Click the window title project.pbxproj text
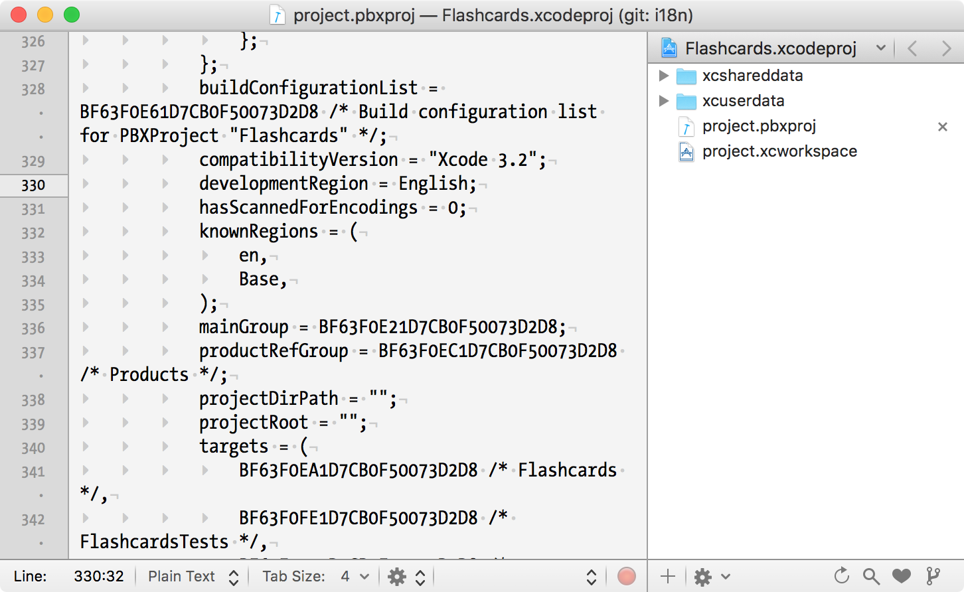964x592 pixels. [355, 15]
